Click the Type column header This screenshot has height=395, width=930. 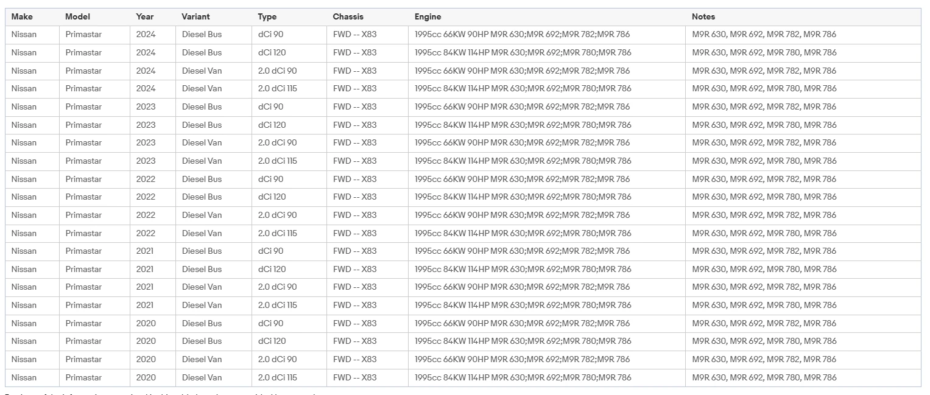coord(267,17)
